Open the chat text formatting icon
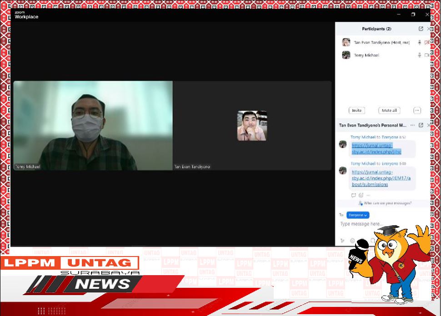 tap(342, 241)
